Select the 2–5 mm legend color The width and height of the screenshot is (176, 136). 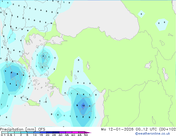(24, 132)
